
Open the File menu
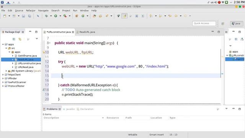[x=3, y=10]
